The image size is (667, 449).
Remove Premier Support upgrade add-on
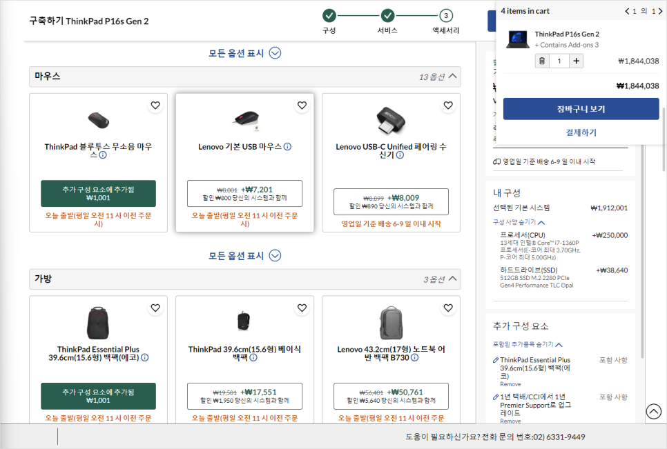click(x=510, y=421)
